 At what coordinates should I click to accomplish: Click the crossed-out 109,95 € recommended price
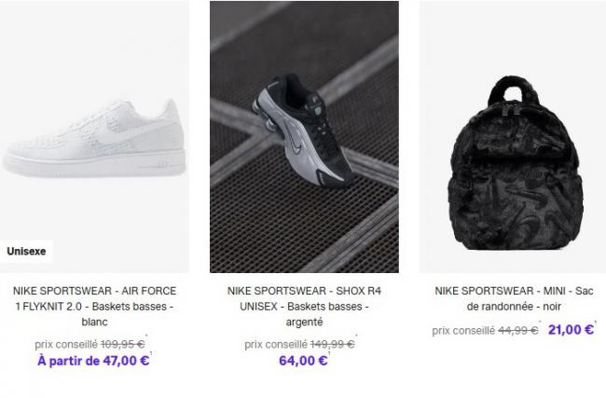click(x=122, y=344)
